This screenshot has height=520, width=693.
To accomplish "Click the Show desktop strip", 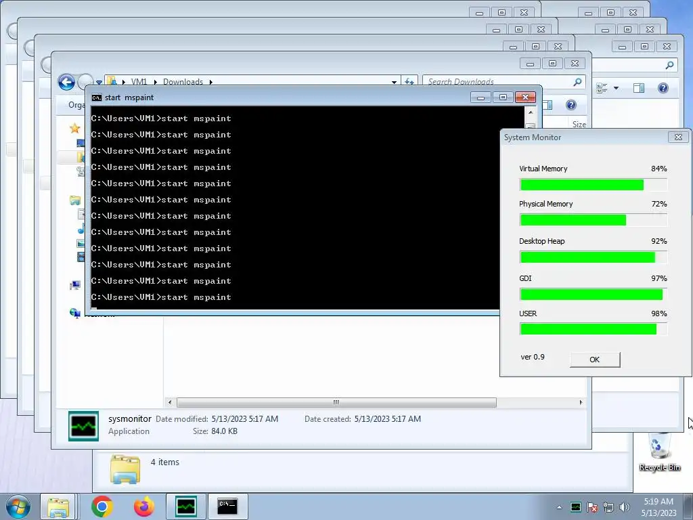I will tap(690, 506).
